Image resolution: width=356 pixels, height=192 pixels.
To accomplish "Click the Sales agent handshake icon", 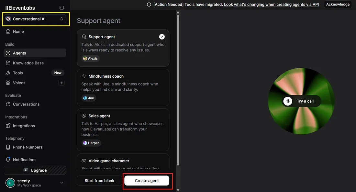I will click(84, 116).
